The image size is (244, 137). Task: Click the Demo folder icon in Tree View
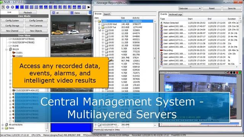[x=6, y=128]
